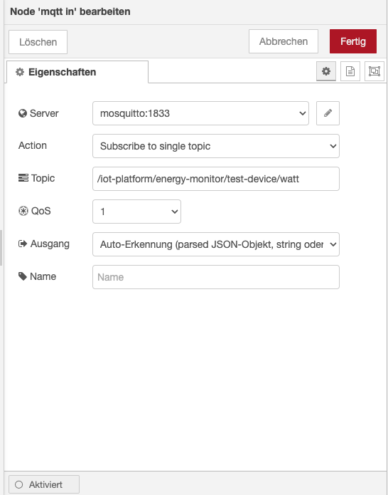The height and width of the screenshot is (495, 388).
Task: Open node appearance settings icon
Action: tap(374, 71)
